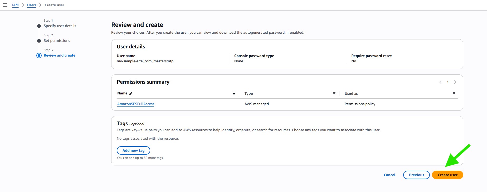Image resolution: width=487 pixels, height=192 pixels.
Task: Sort the Used as column arrow
Action: (454, 93)
